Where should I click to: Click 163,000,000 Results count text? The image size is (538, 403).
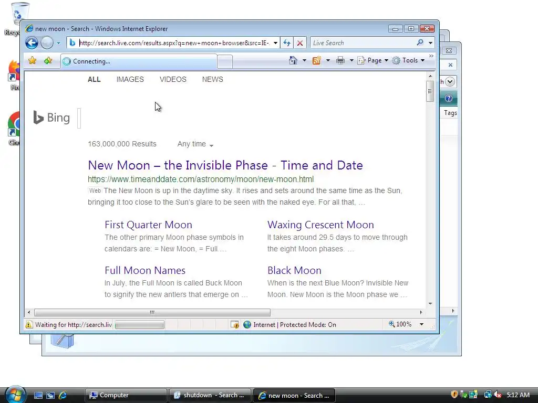click(122, 144)
